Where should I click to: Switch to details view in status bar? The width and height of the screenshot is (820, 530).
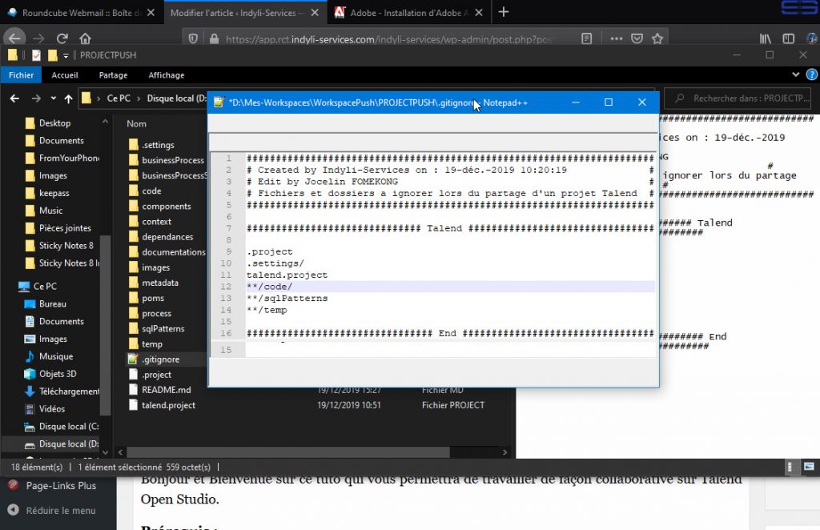pyautogui.click(x=790, y=467)
